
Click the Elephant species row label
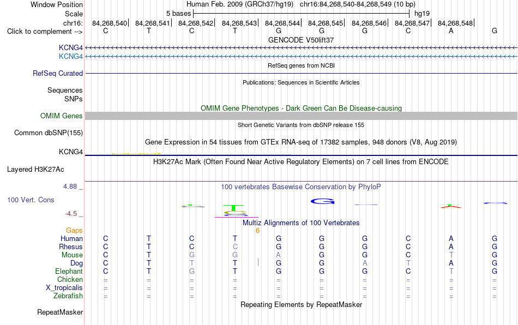[69, 271]
